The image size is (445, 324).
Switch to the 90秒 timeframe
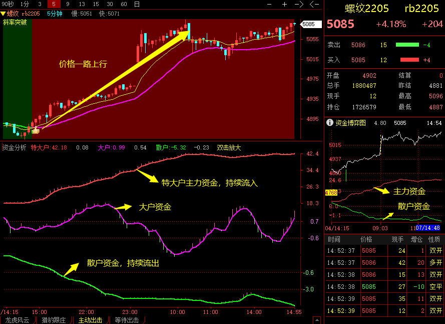(8, 4)
